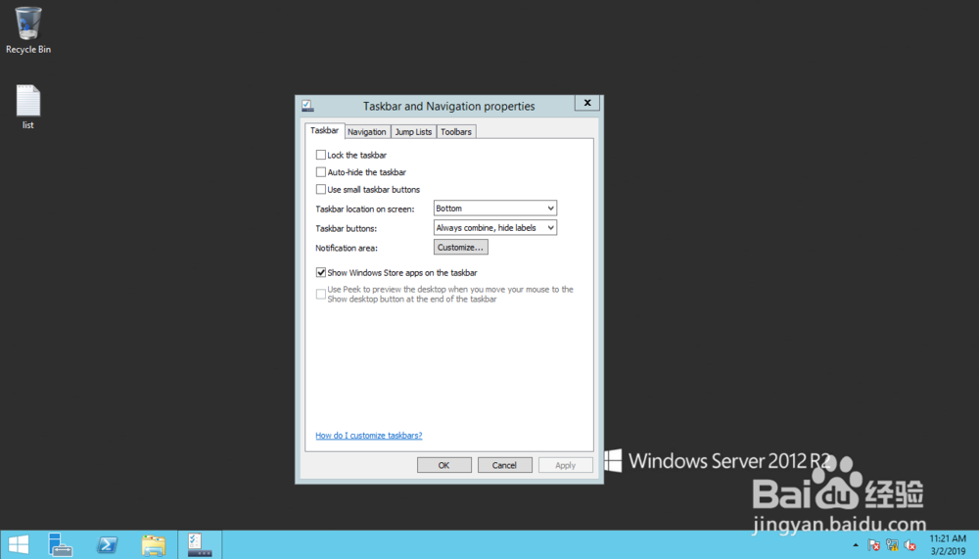
Task: Click Customize notification area button
Action: [x=461, y=248]
